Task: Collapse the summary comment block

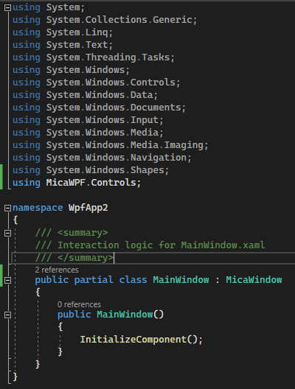Action: tap(7, 233)
